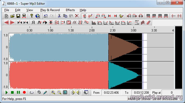Jump to end with red right-arrow bar icon

coord(115,16)
